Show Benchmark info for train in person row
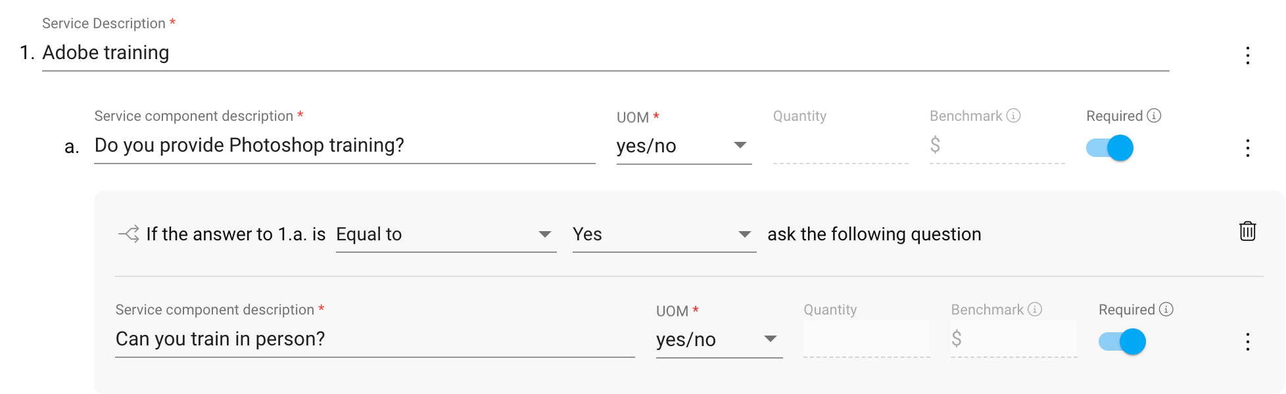The image size is (1286, 394). point(1035,309)
